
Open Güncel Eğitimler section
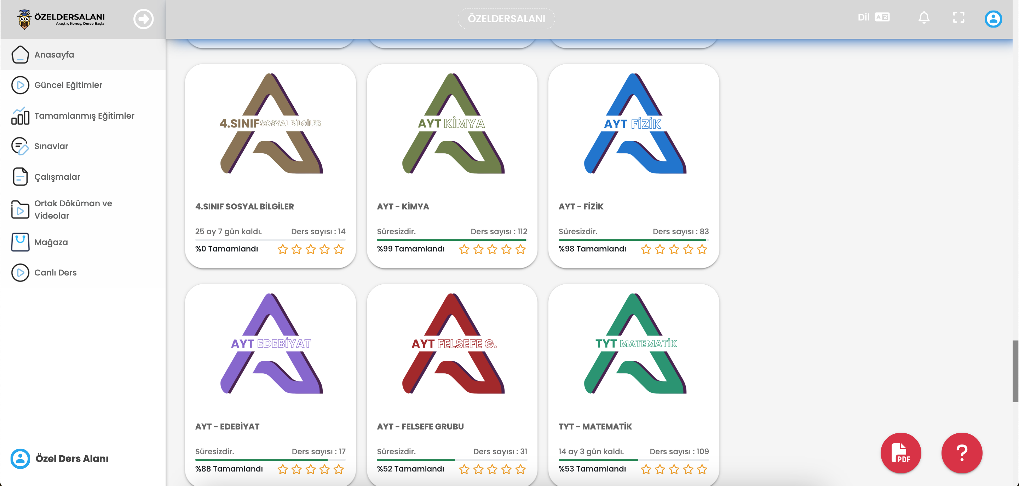(68, 85)
